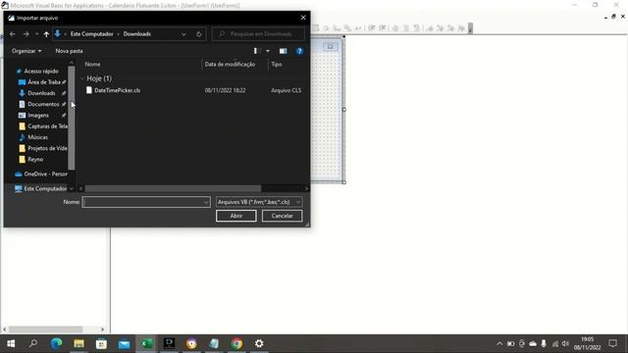The image size is (628, 353).
Task: Open the volume control in the tray
Action: click(565, 343)
